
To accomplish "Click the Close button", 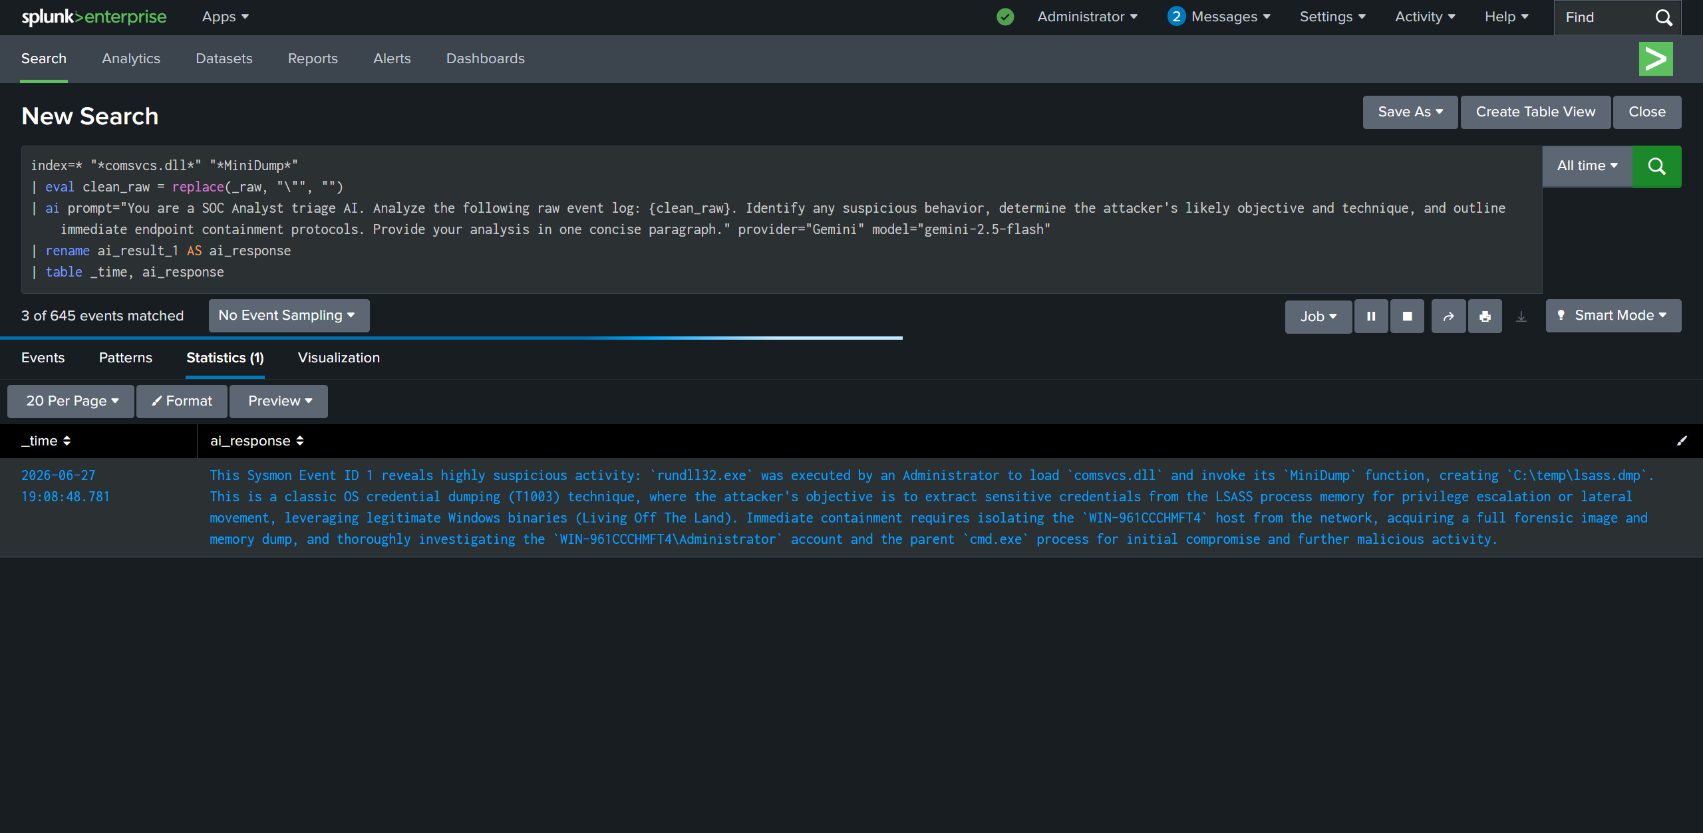I will click(x=1647, y=112).
